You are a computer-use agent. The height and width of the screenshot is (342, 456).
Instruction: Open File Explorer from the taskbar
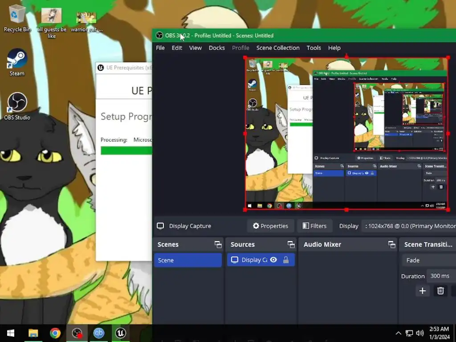[33, 333]
